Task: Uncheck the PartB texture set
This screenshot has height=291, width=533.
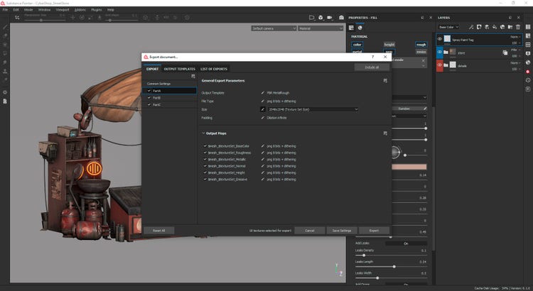Action: click(149, 97)
